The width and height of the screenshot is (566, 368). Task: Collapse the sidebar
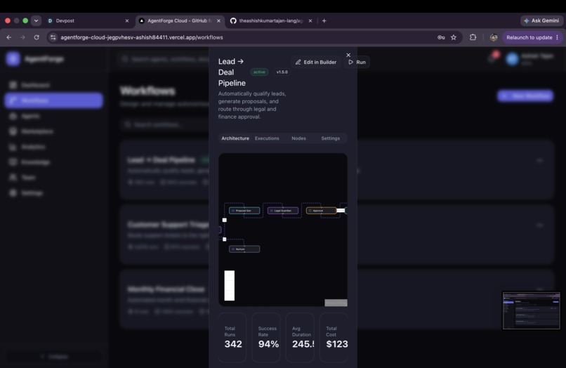point(54,357)
